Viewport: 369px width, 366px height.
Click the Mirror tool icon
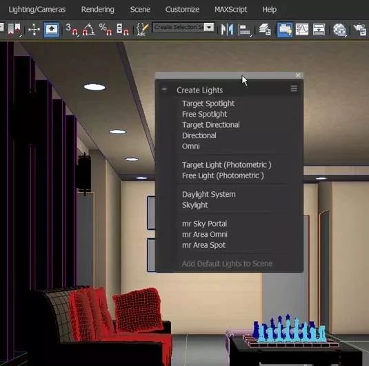[x=227, y=30]
